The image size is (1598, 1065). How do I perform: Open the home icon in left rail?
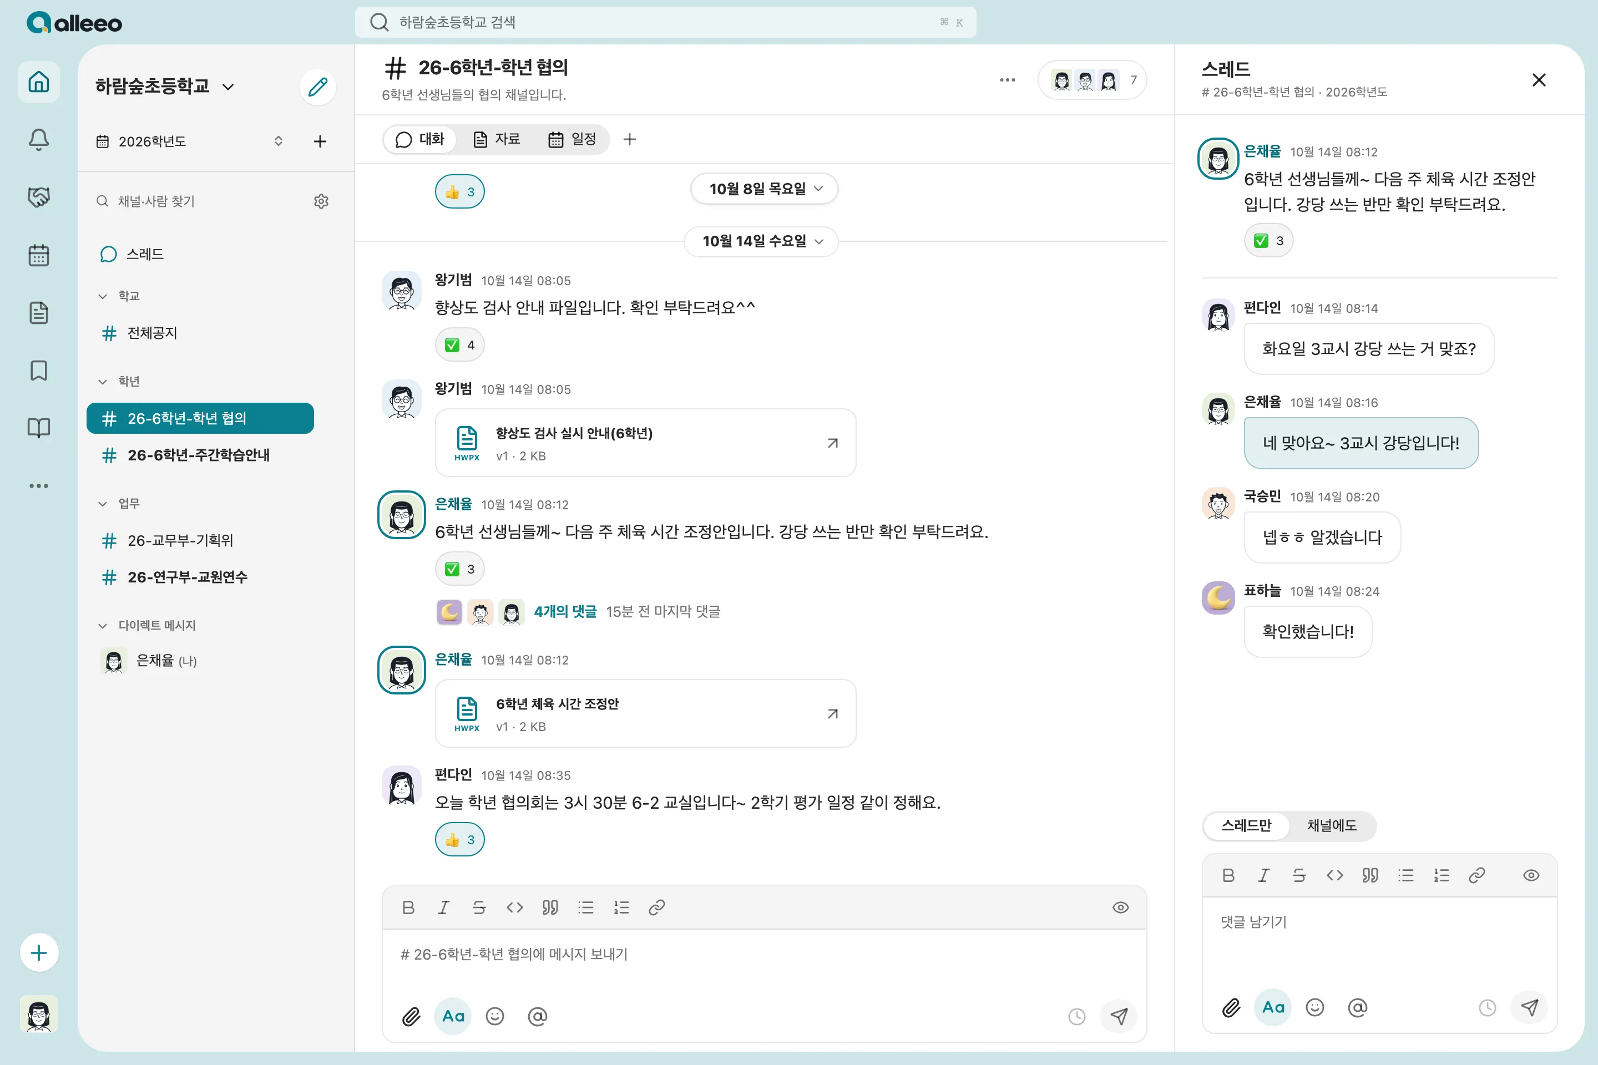(x=39, y=82)
